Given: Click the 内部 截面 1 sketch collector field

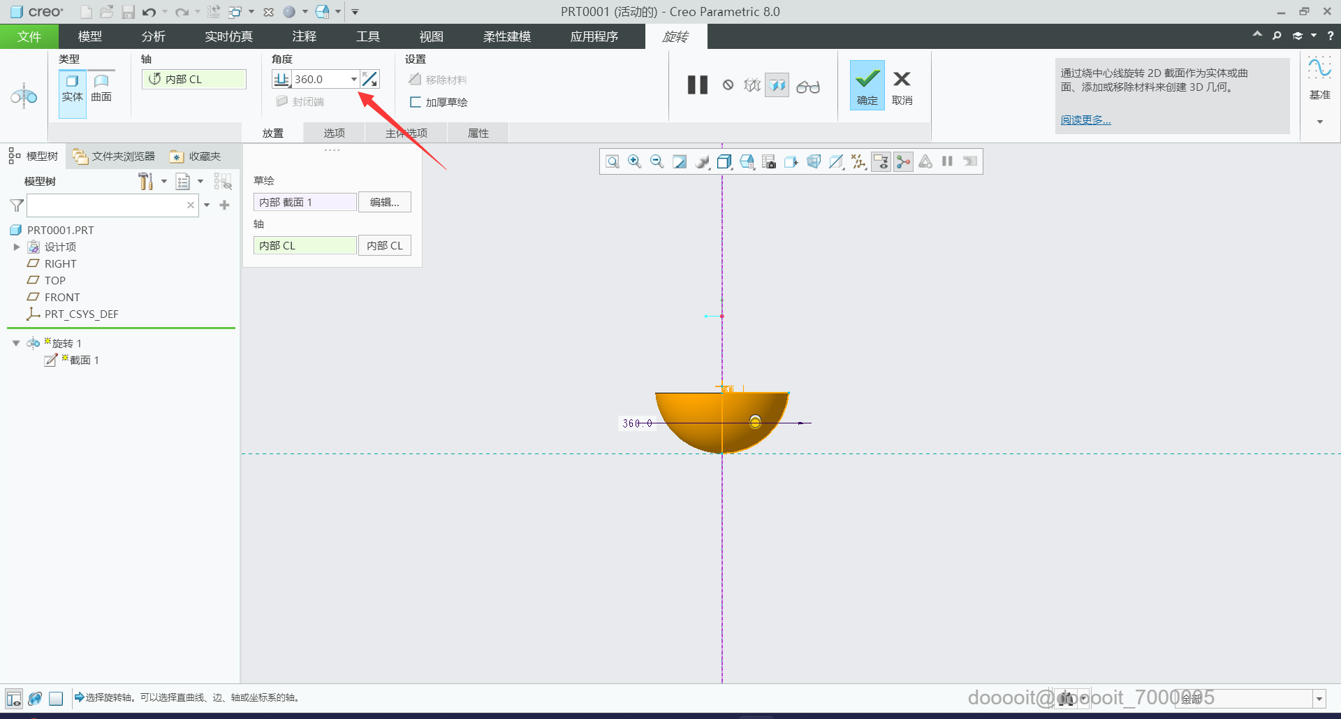Looking at the screenshot, I should pos(305,202).
